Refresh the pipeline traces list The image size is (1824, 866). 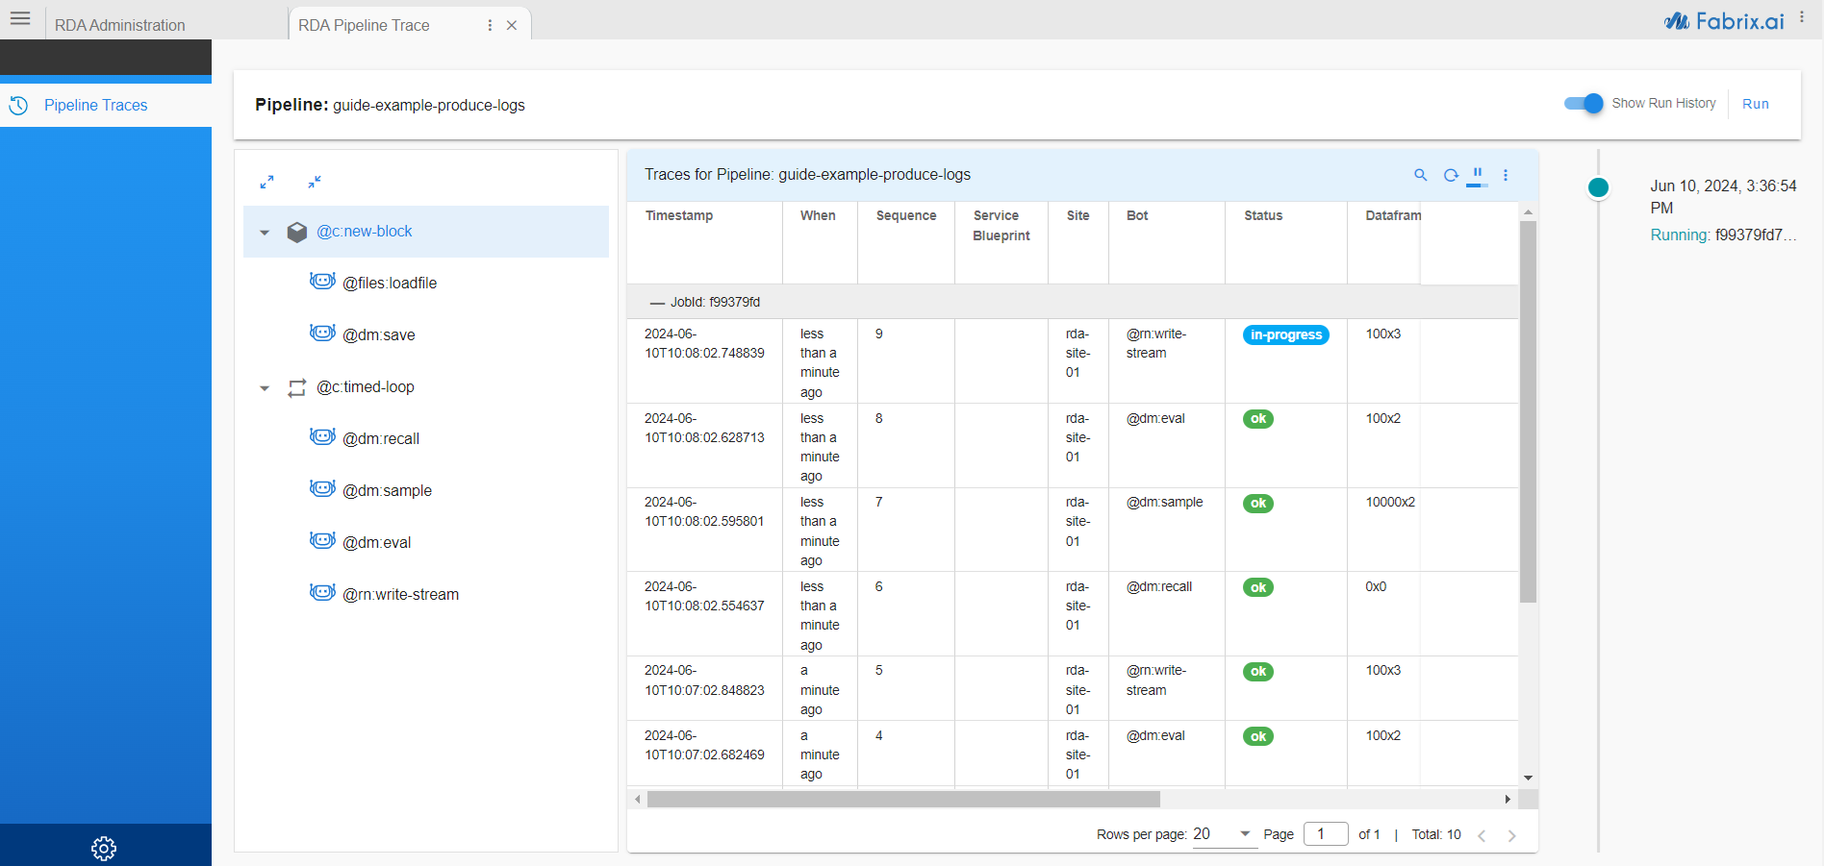pos(1450,175)
